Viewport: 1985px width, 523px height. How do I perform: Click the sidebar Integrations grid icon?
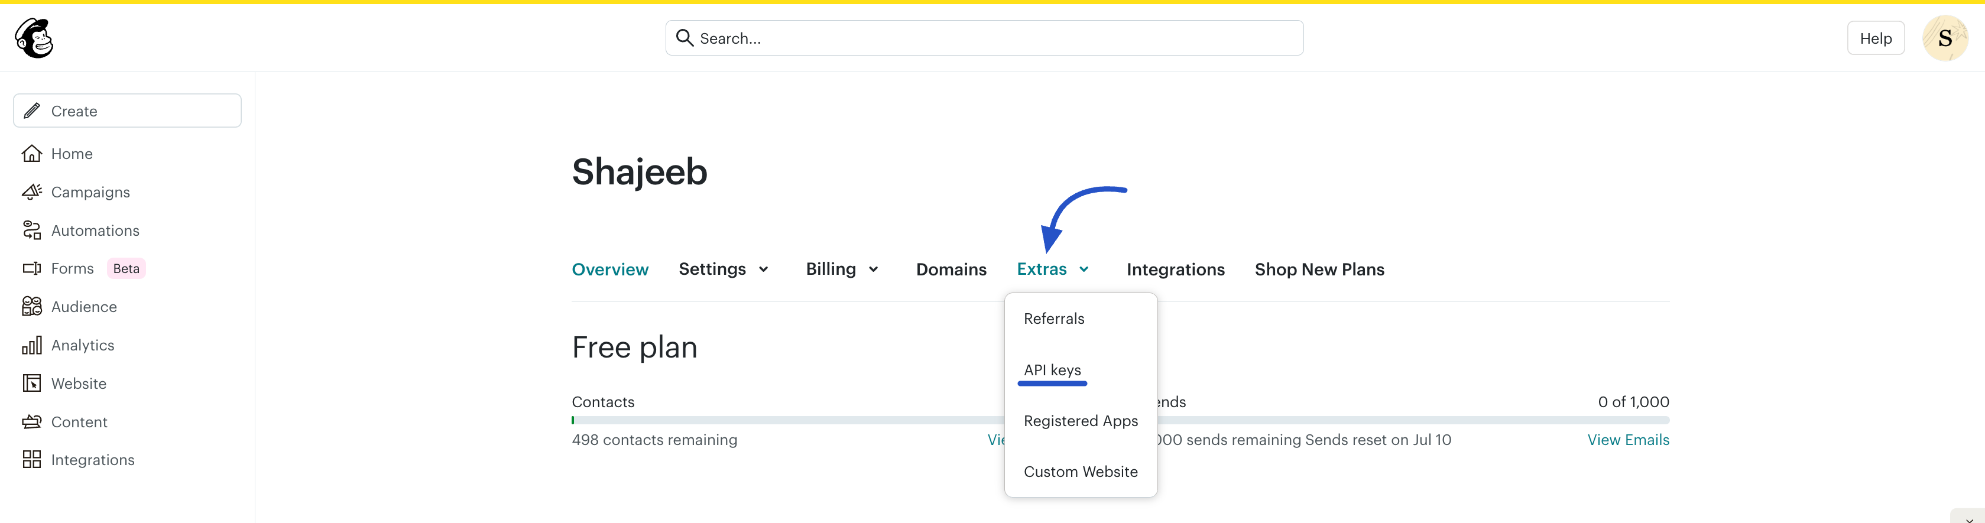tap(31, 460)
